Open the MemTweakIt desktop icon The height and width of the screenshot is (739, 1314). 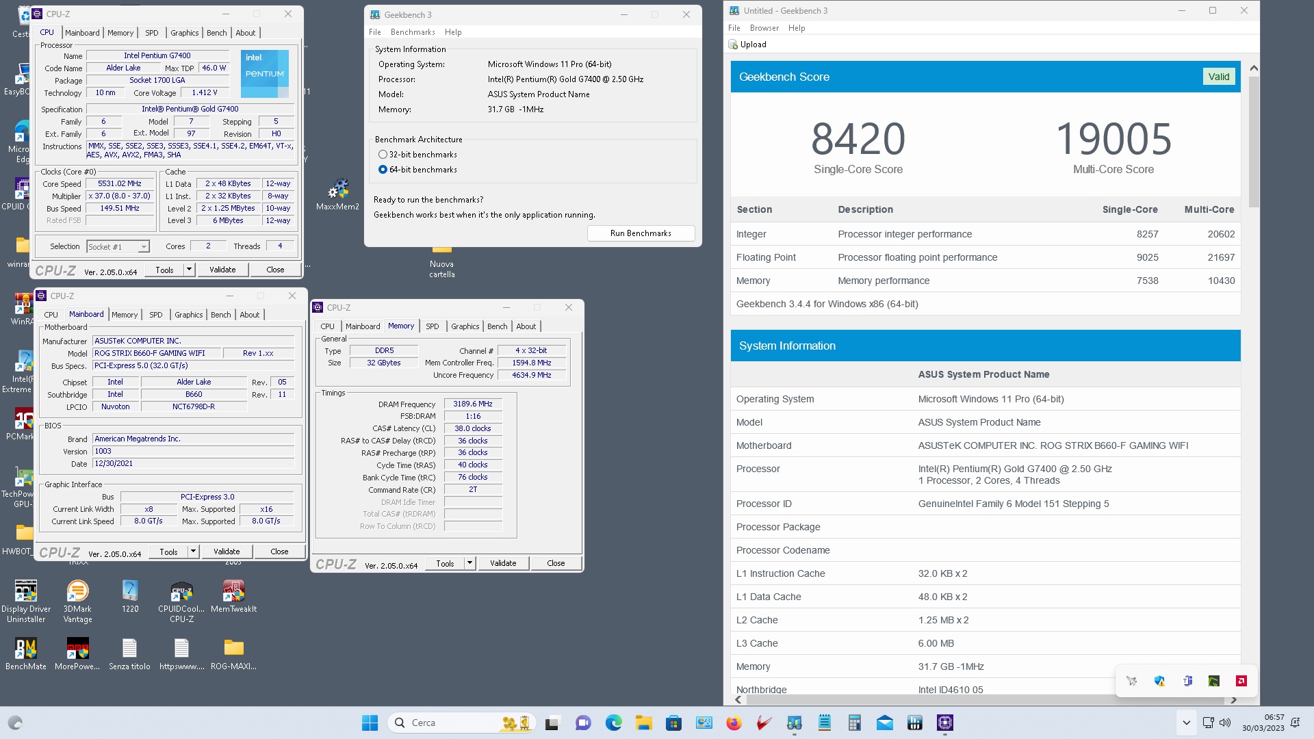233,597
